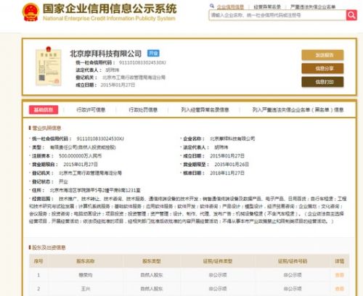Viewport: 363px width, 296px height.
Task: Select 经营异常名录 search category link
Action: click(267, 7)
